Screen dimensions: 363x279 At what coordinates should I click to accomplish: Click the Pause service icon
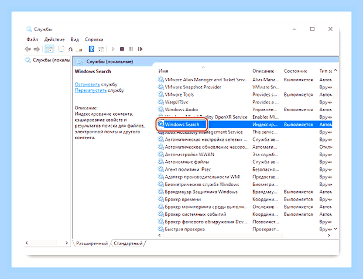131,49
